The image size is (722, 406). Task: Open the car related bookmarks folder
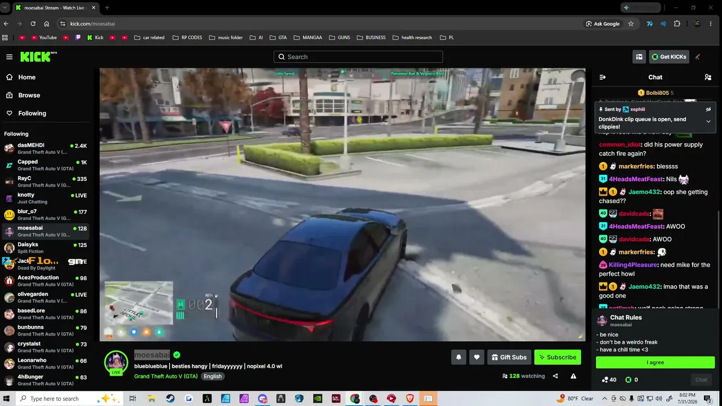tap(149, 38)
